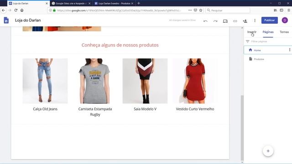The height and width of the screenshot is (164, 292).
Task: Select the Produtos page in list
Action: coord(268,59)
